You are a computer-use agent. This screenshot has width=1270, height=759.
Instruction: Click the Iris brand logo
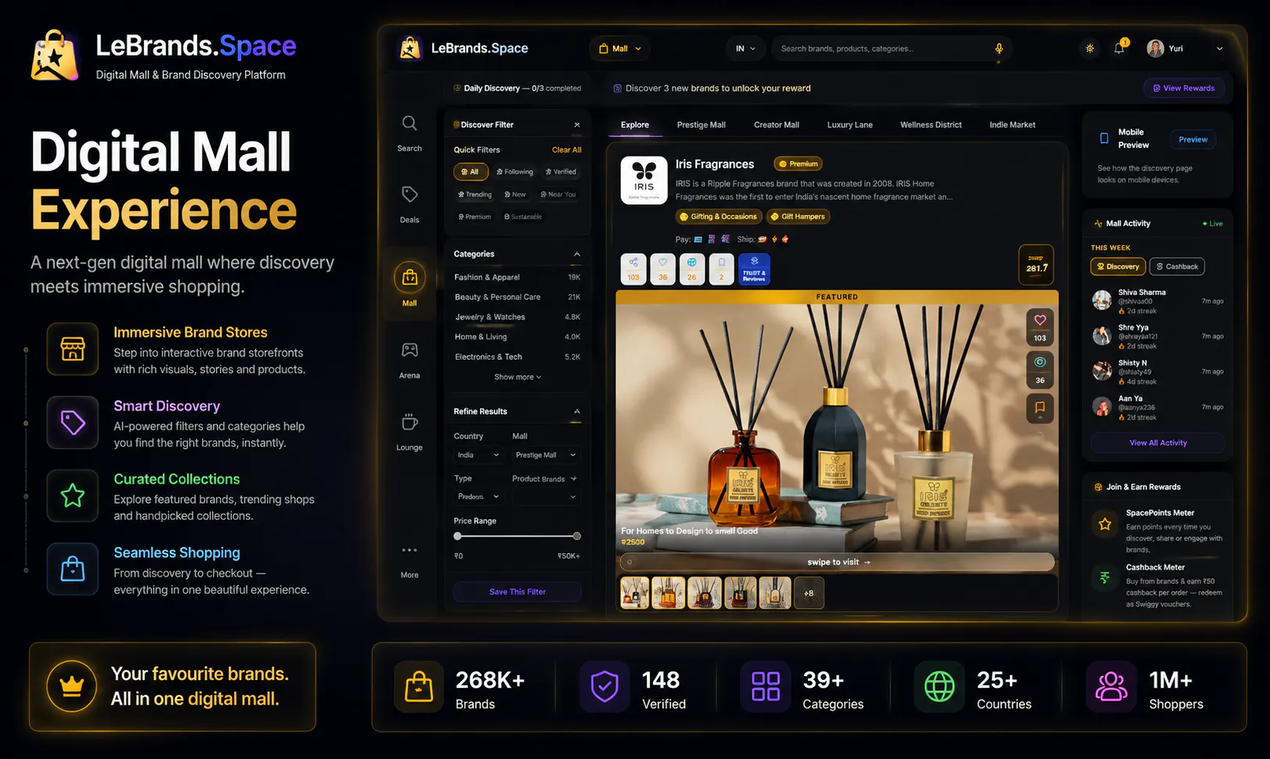tap(644, 181)
